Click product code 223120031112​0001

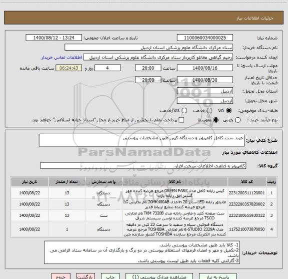tap(246, 193)
